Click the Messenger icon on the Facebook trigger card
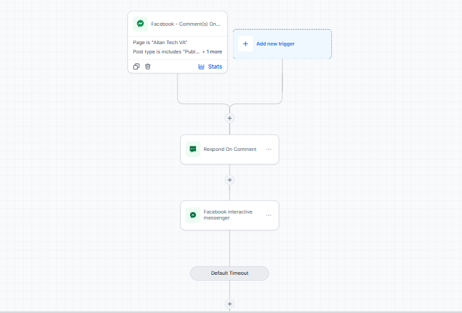Viewport: 462px width, 313px height. click(x=140, y=24)
